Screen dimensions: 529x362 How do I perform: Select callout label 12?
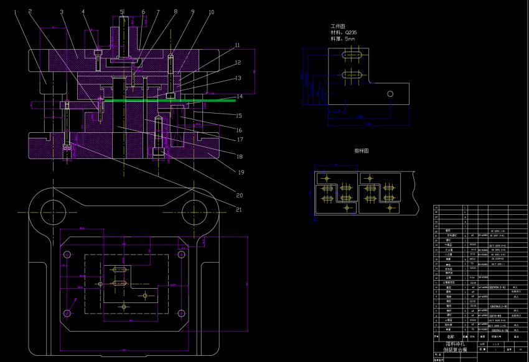click(x=238, y=63)
